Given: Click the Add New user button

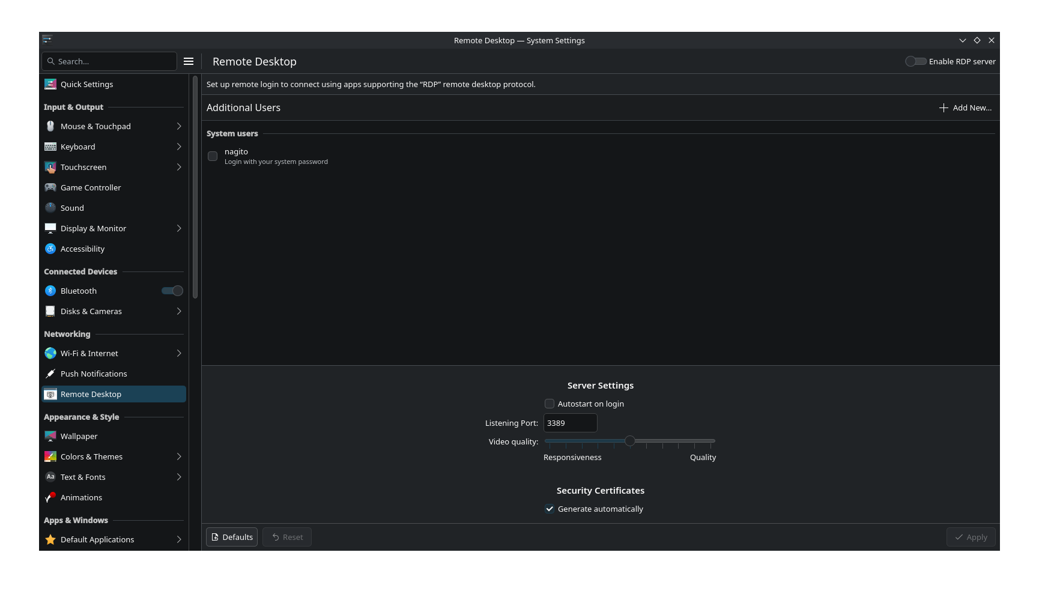Looking at the screenshot, I should coord(966,108).
